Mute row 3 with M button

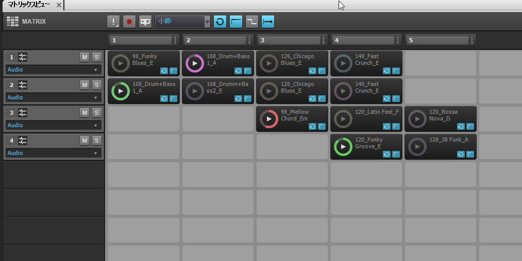pyautogui.click(x=85, y=113)
